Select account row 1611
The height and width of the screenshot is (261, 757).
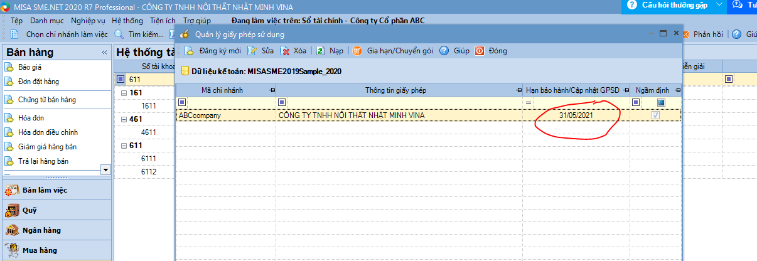[149, 106]
